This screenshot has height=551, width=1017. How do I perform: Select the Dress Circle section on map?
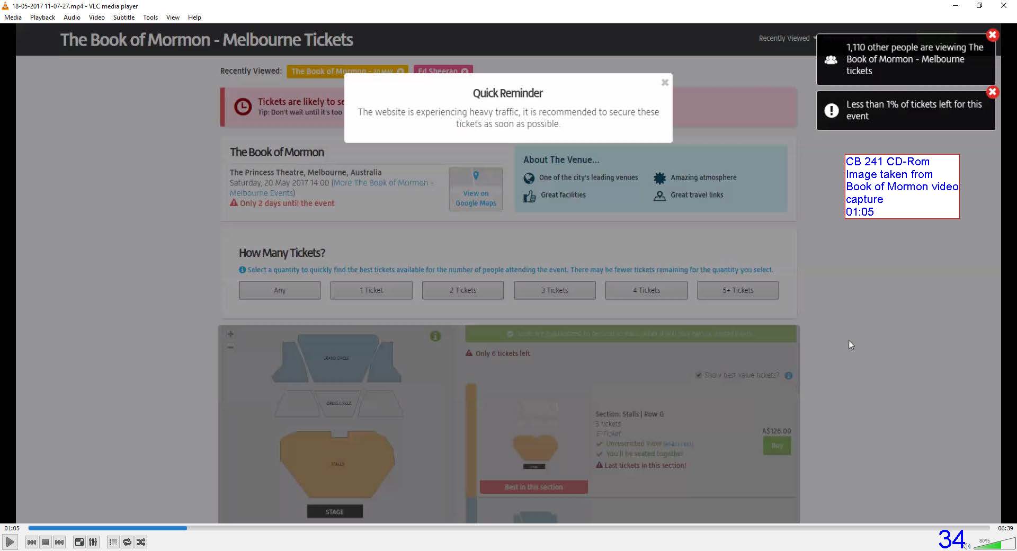[x=338, y=403]
